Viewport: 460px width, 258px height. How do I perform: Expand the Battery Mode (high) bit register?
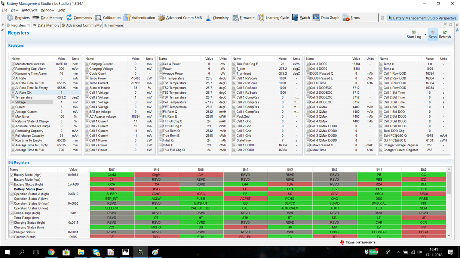[x=12, y=175]
